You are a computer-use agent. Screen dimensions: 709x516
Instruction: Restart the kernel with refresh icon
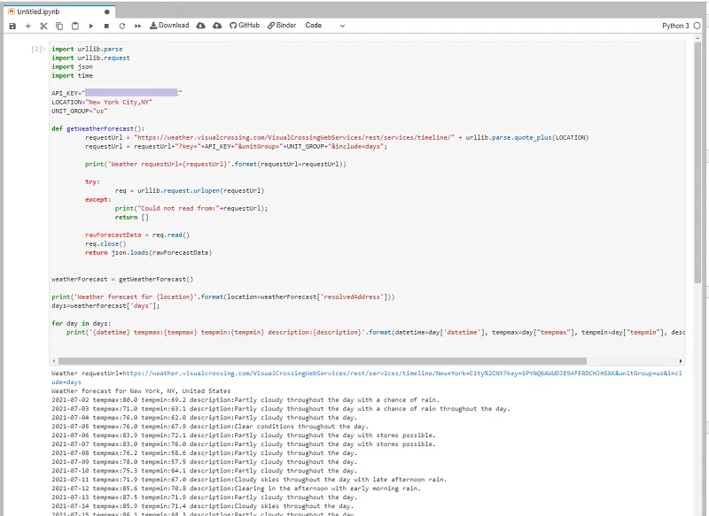click(121, 26)
